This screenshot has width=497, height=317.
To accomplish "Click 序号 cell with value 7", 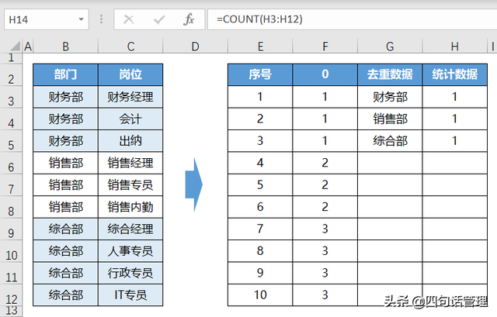I will (260, 229).
